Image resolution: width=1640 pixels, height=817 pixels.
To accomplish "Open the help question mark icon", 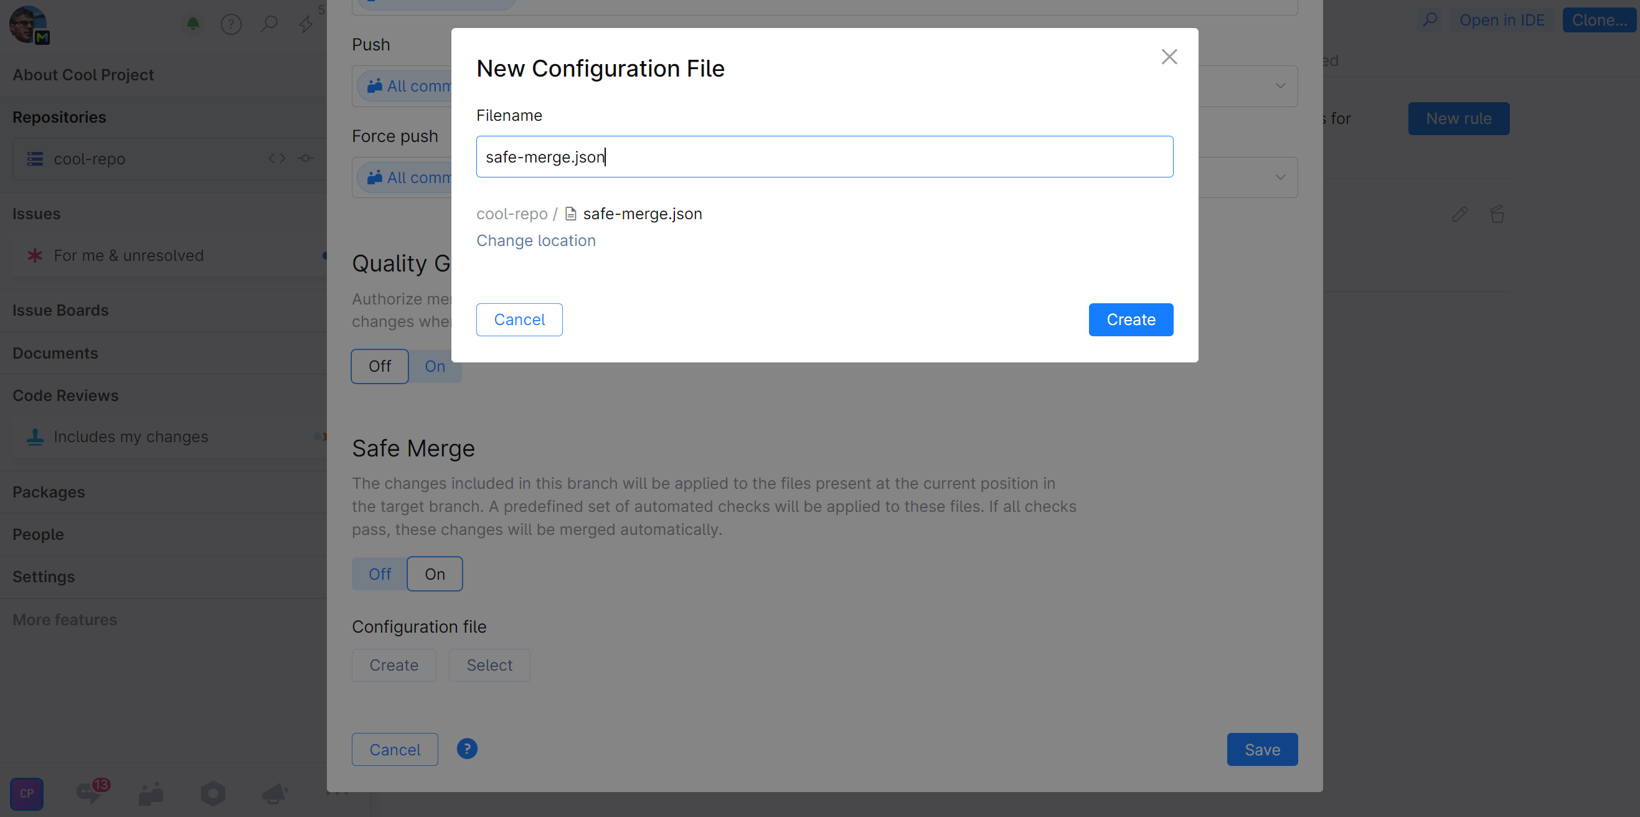I will 230,24.
